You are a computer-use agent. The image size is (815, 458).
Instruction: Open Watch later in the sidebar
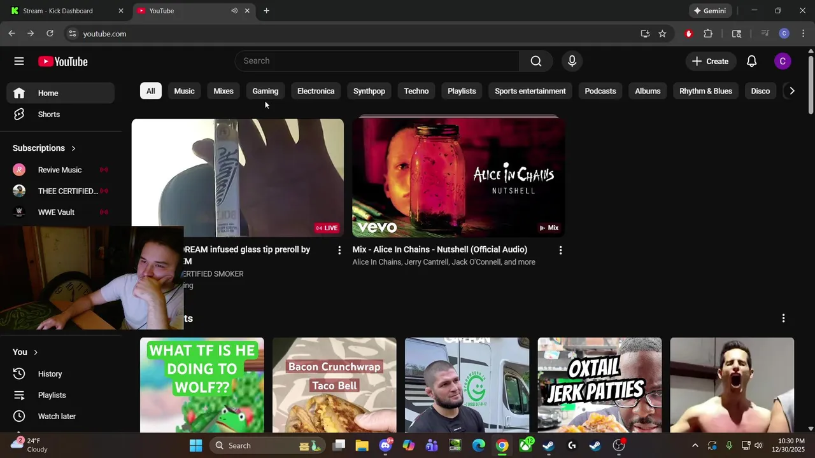click(x=61, y=416)
